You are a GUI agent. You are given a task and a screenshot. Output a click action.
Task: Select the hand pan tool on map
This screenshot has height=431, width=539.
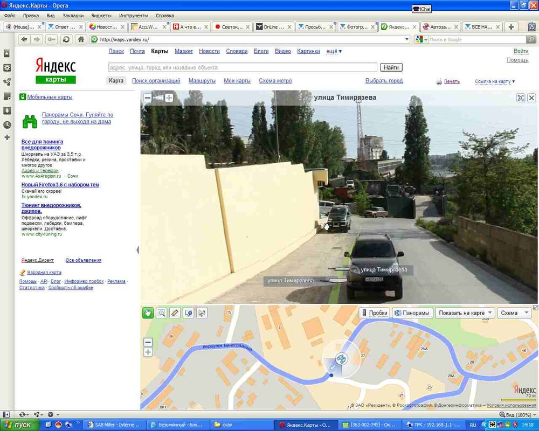click(x=148, y=313)
